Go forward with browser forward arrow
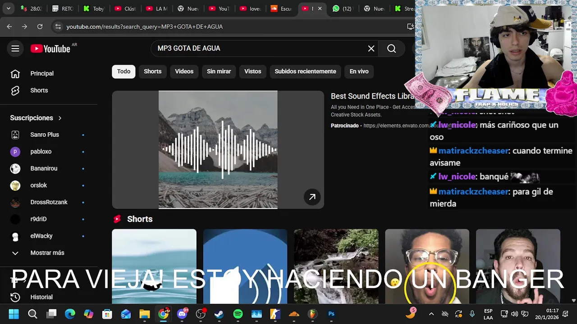Image resolution: width=577 pixels, height=324 pixels. coord(24,27)
